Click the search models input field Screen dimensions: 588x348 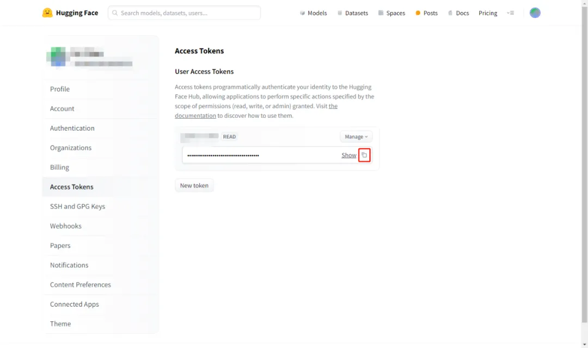[x=184, y=13]
